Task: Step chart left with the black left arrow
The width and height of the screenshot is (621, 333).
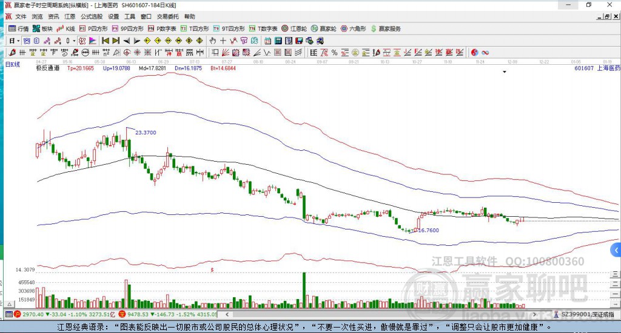Action: [126, 41]
